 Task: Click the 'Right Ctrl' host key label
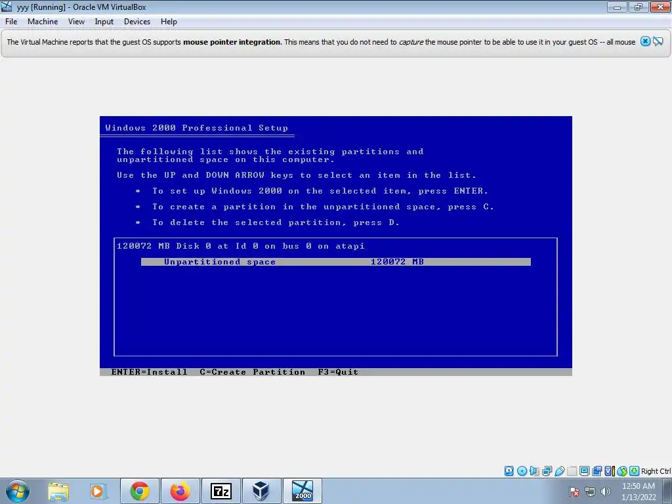coord(656,471)
